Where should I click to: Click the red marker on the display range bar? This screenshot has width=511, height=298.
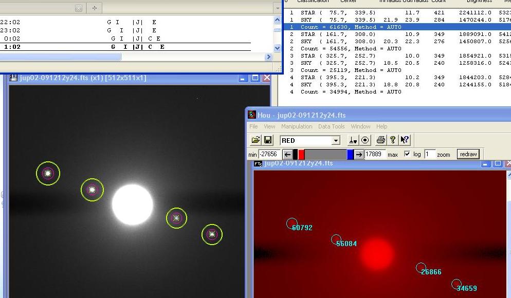tap(301, 154)
